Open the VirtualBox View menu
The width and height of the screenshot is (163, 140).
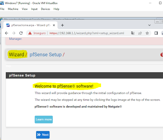click(x=25, y=9)
